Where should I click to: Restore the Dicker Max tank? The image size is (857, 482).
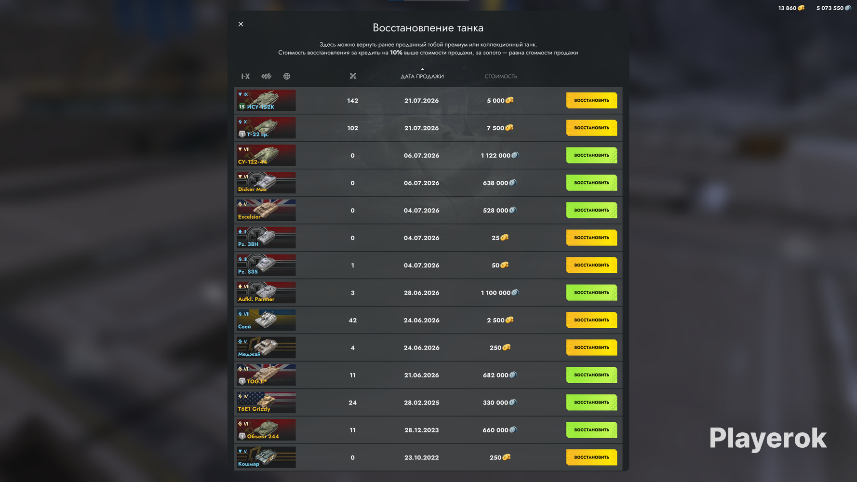tap(591, 183)
